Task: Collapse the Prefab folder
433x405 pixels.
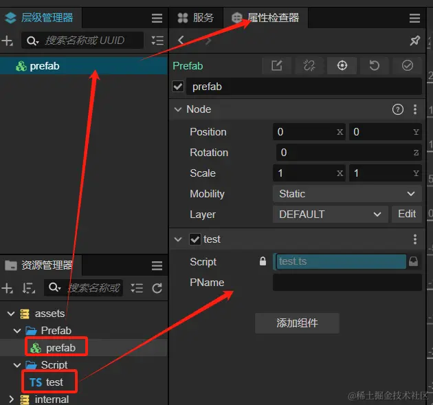Action: (x=17, y=331)
